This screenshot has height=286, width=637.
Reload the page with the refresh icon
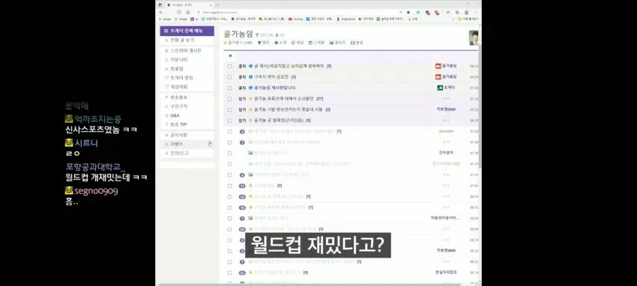pyautogui.click(x=179, y=12)
